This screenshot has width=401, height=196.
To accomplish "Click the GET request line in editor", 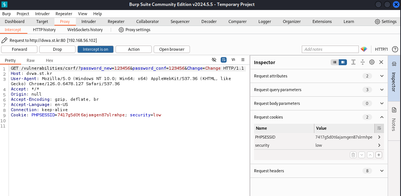I will point(127,69).
